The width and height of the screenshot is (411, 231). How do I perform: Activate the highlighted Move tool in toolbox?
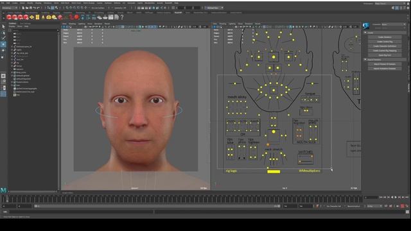coord(3,44)
